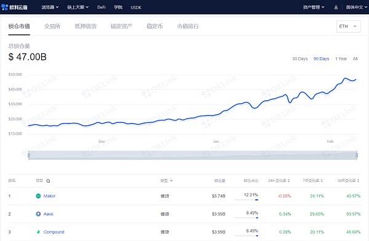Open the Maker project link
Viewport: 369px width, 241px height.
click(49, 196)
